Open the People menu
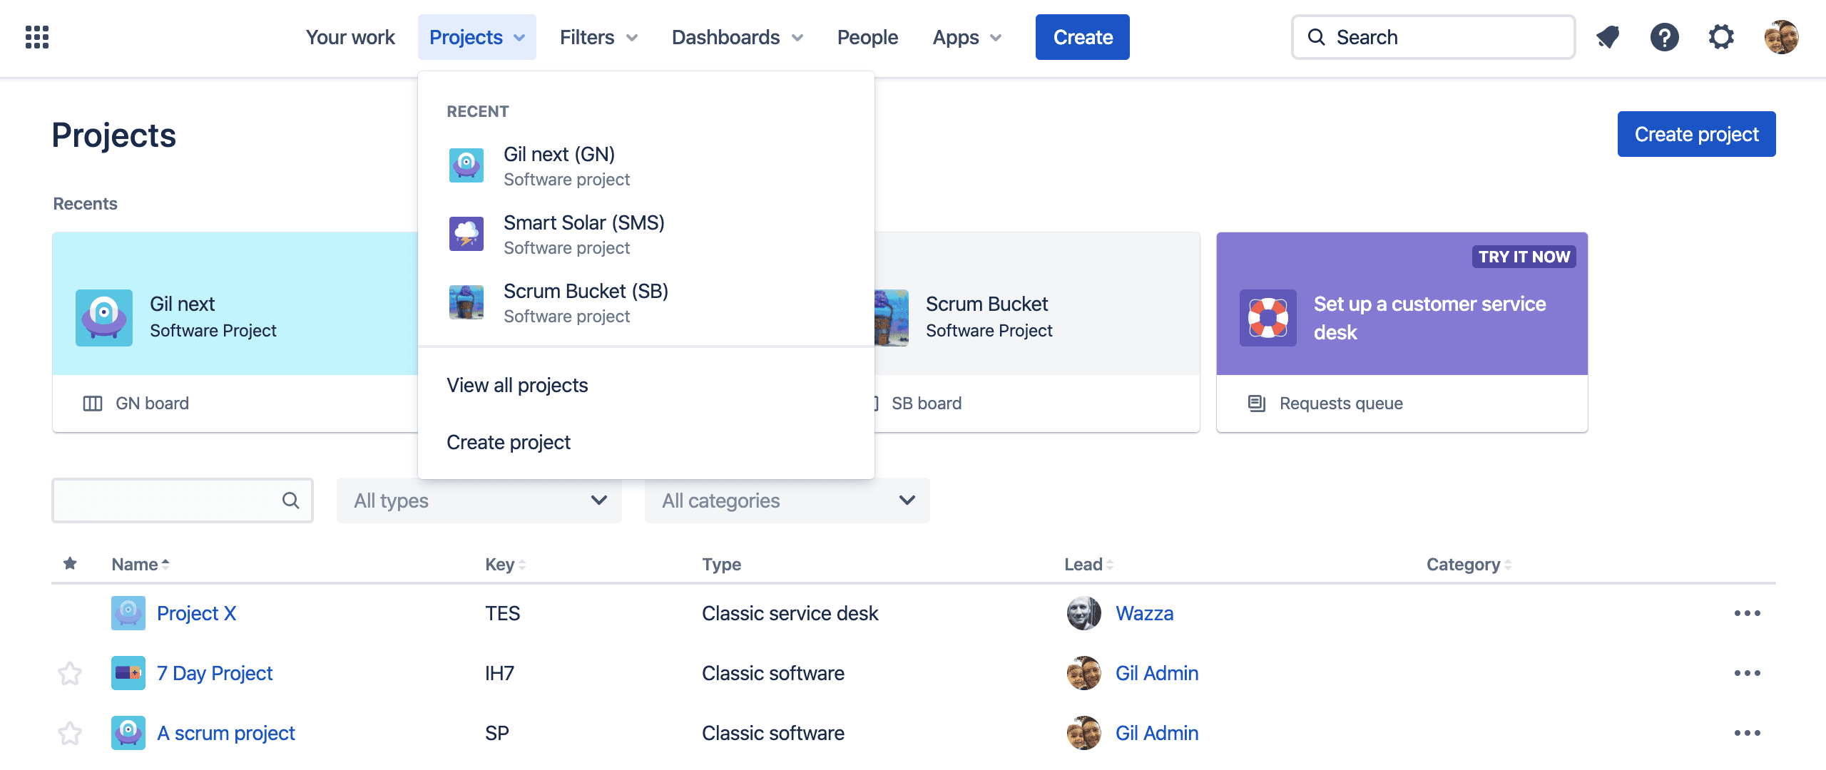 (867, 36)
